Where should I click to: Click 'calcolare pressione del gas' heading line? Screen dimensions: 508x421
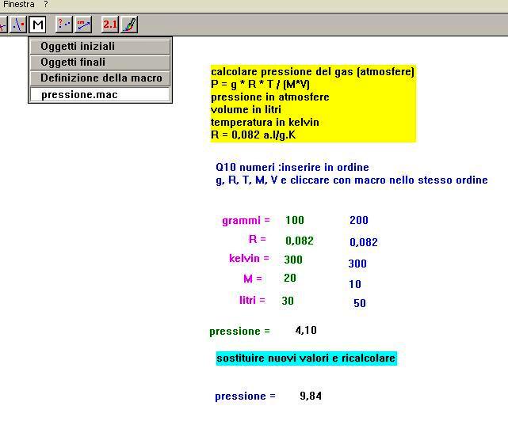(312, 71)
